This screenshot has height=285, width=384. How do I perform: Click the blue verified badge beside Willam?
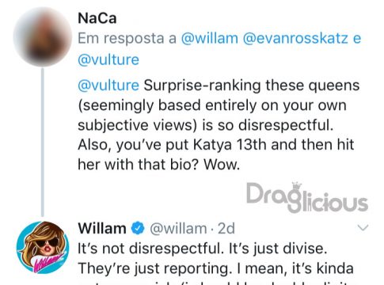tap(138, 228)
